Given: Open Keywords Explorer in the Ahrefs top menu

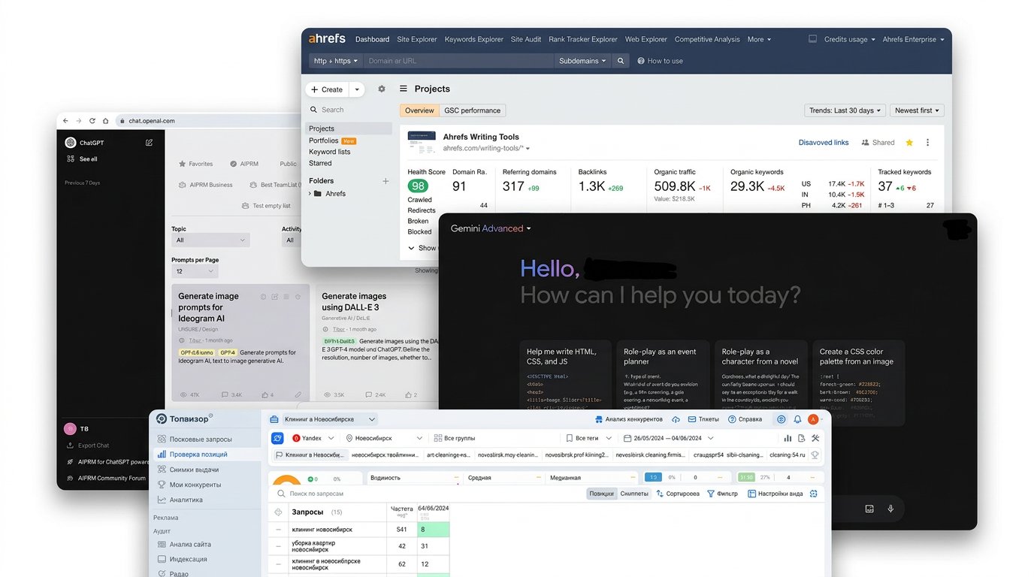Looking at the screenshot, I should (x=474, y=39).
